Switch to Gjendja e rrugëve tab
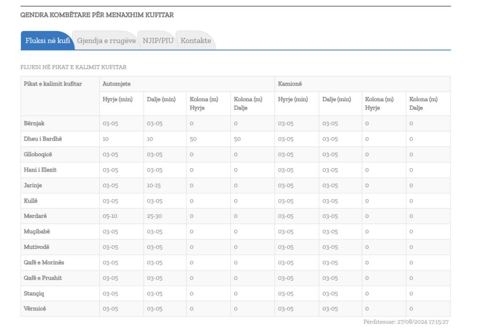 point(106,41)
